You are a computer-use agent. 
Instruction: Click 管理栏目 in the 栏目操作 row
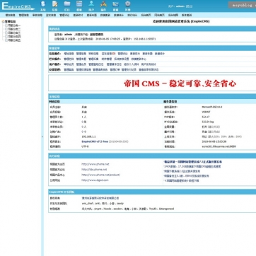[x=69, y=59]
